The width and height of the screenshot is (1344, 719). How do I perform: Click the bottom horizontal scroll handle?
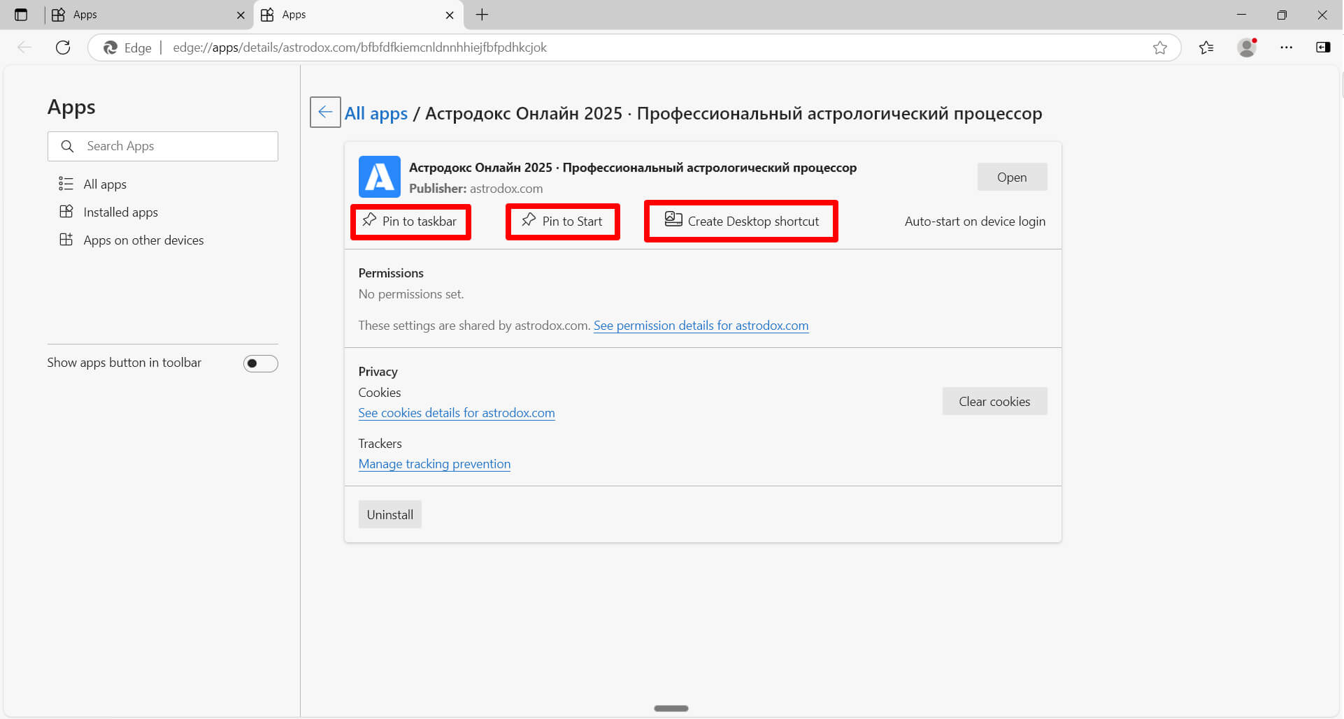tap(671, 709)
